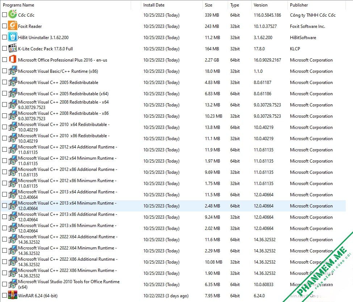
Task: Tick the checkbox for Cốc Cốc
Action: tap(4, 14)
